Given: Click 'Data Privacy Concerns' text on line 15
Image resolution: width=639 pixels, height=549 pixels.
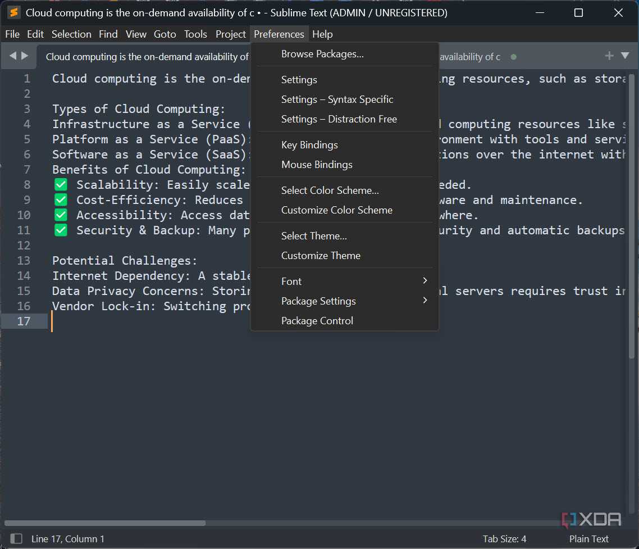Looking at the screenshot, I should point(125,291).
